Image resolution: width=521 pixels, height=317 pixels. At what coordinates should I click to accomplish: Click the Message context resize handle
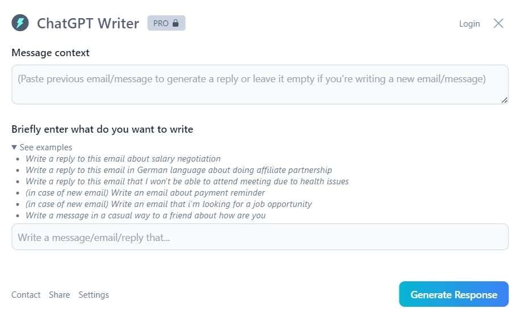coord(505,100)
